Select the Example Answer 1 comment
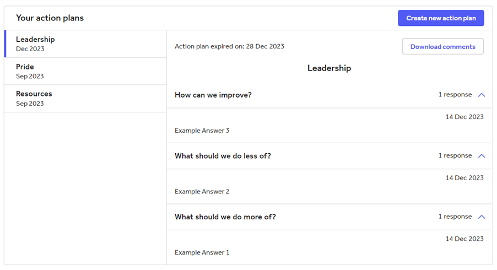Screen dimensions: 497x270 pyautogui.click(x=202, y=252)
